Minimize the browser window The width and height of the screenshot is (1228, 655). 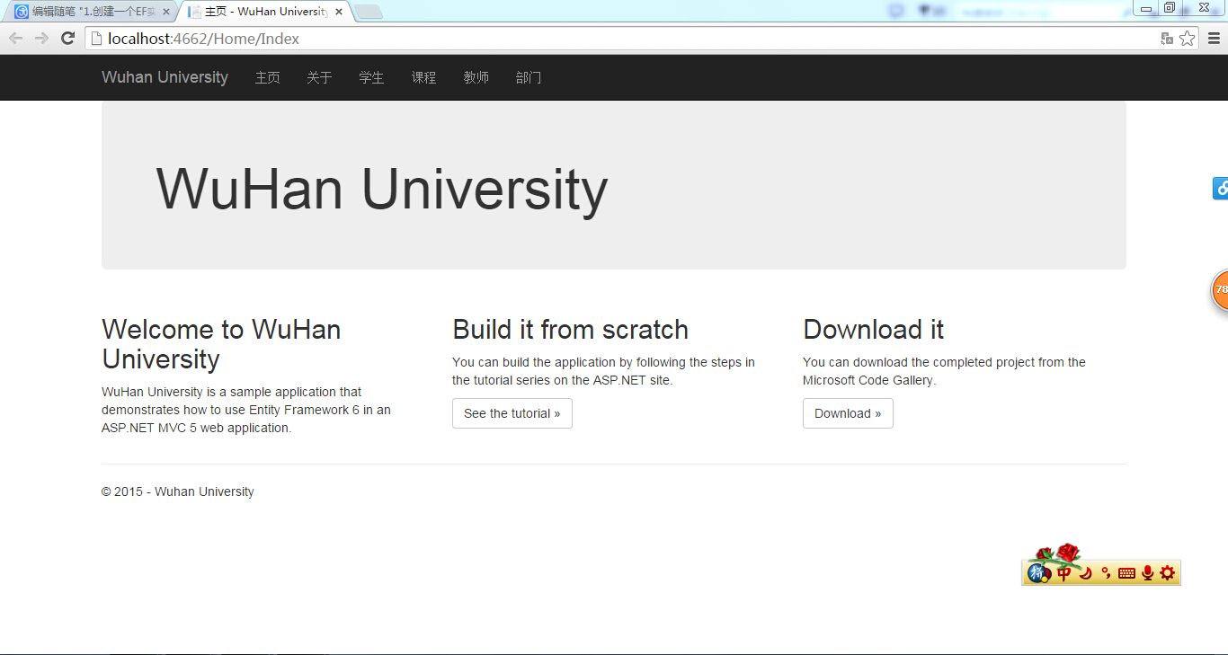(1146, 8)
